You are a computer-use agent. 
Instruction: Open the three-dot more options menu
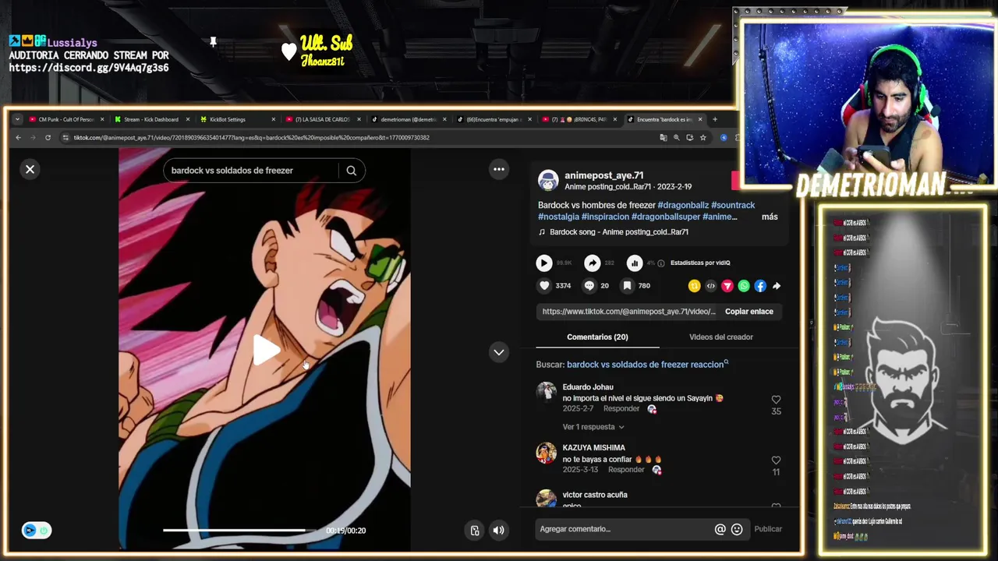(499, 169)
